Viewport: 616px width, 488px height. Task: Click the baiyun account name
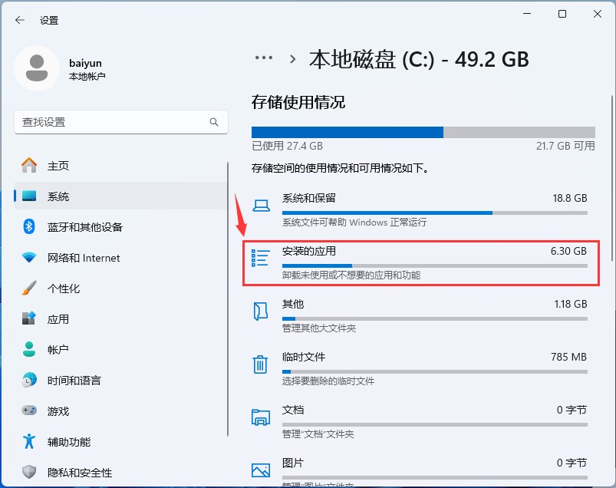click(85, 63)
